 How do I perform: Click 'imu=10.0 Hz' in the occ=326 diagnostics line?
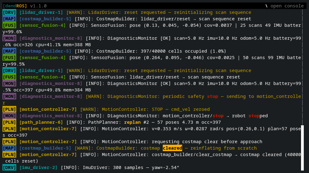point(222,38)
